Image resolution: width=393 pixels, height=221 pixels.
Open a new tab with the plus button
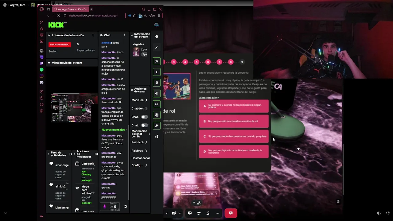[x=91, y=9]
